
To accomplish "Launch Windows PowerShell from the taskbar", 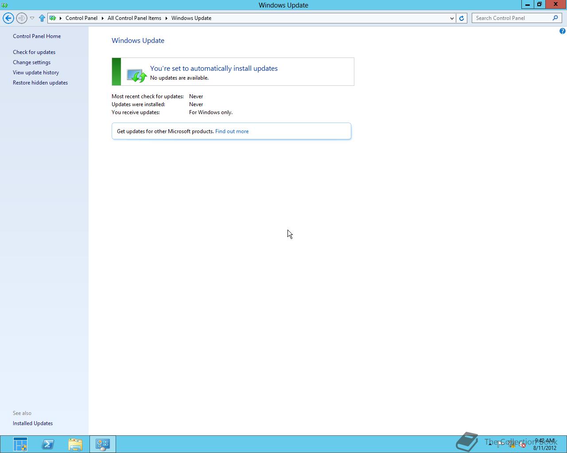I will [48, 444].
